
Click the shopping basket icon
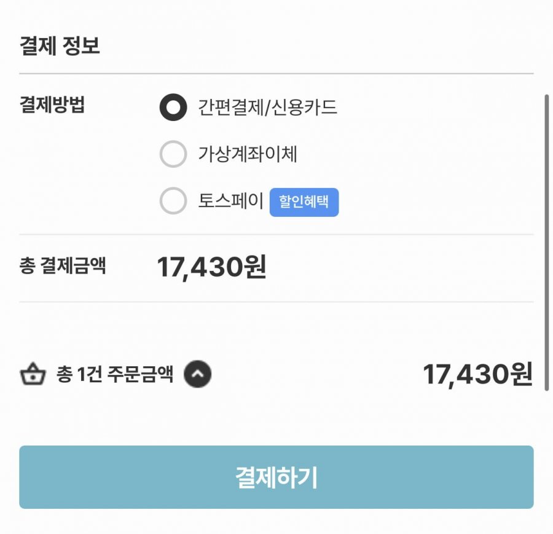(x=33, y=374)
